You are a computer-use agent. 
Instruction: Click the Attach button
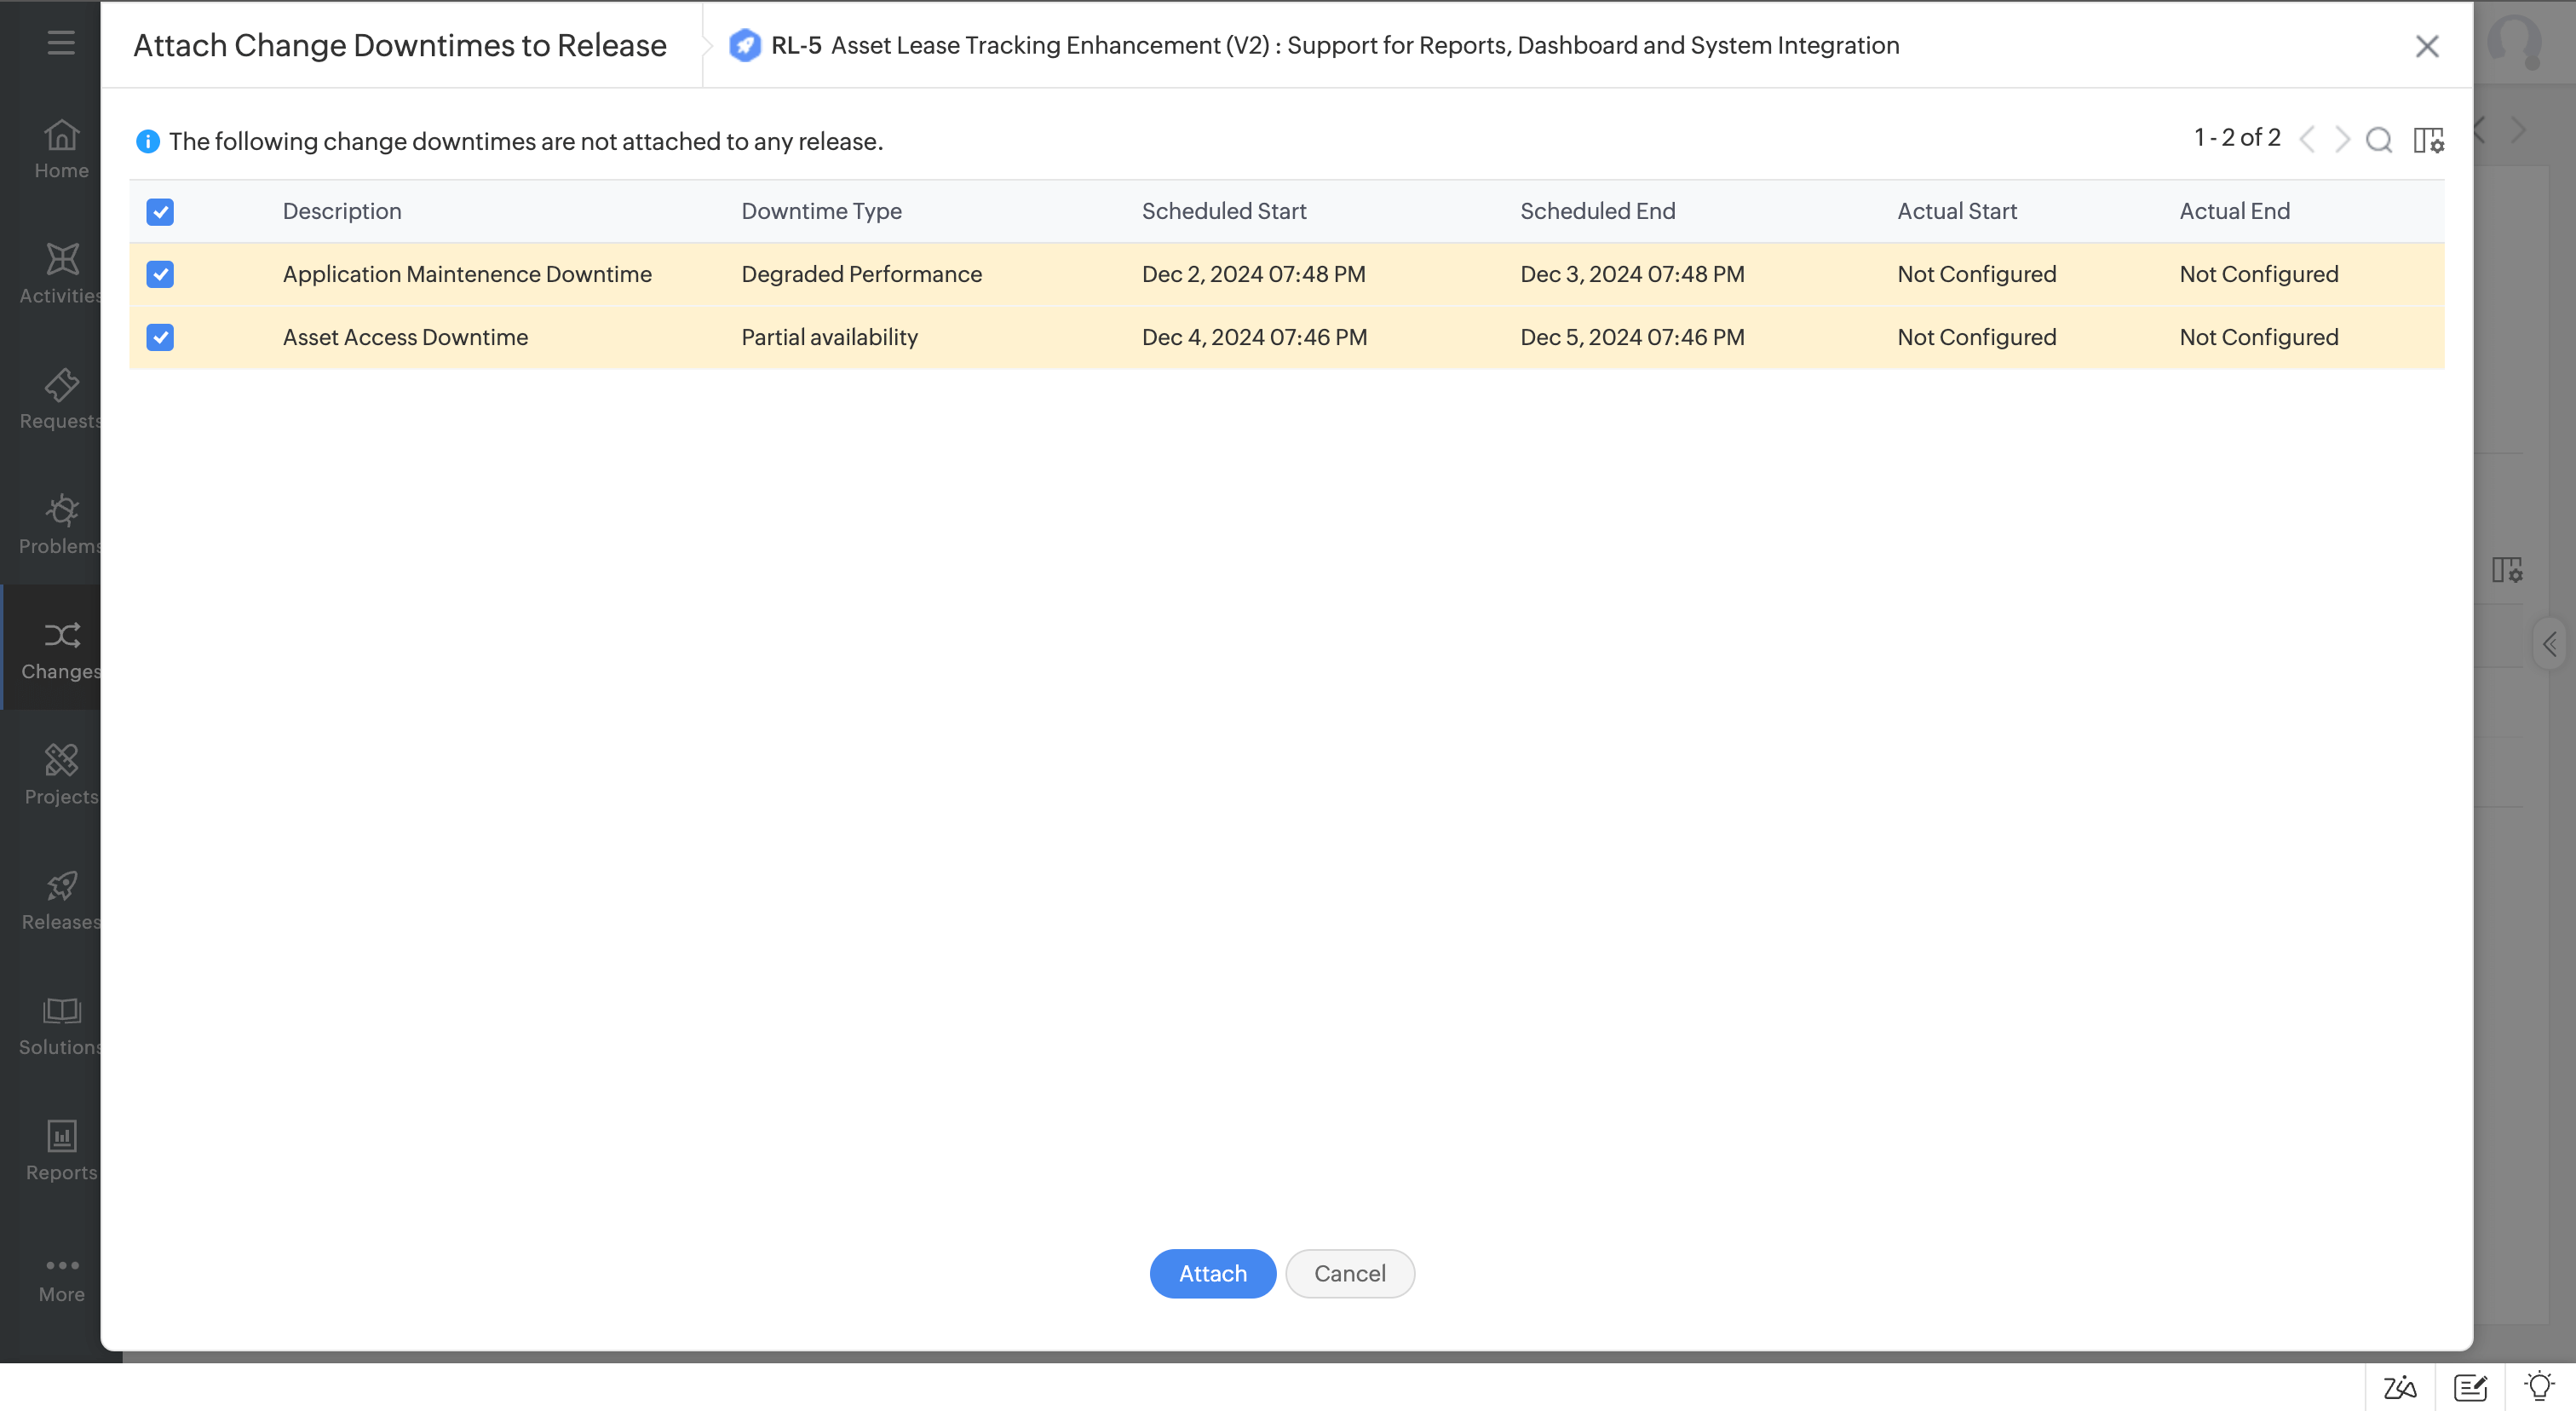click(1212, 1273)
